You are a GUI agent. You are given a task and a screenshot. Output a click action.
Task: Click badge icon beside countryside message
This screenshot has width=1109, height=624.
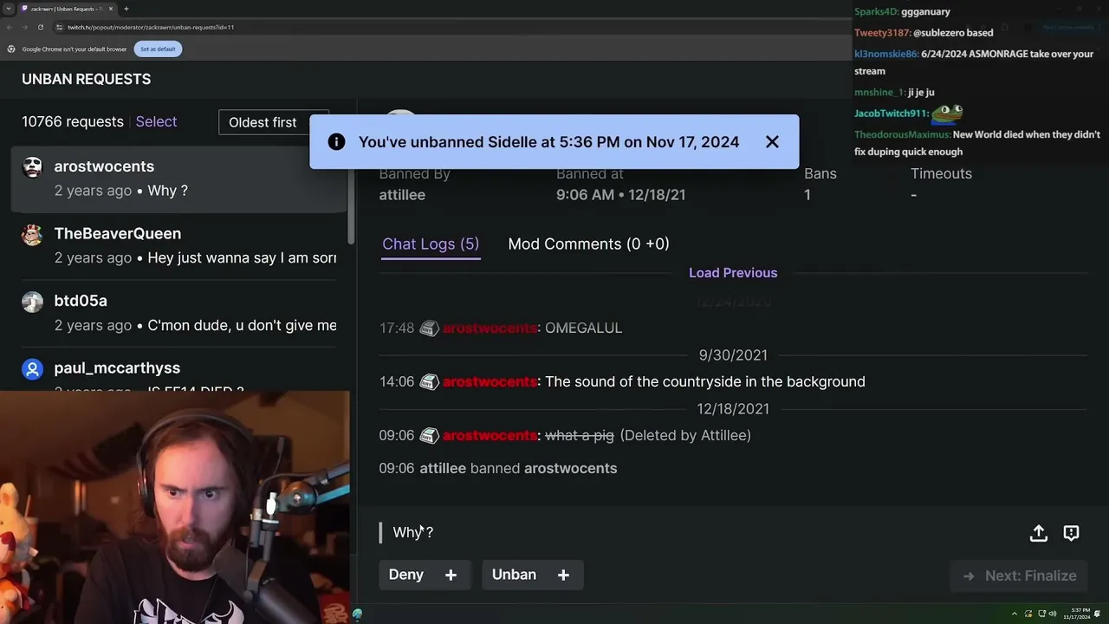point(429,382)
